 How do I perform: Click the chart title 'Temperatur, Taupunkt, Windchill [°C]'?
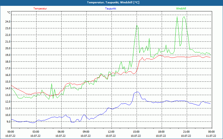tap(113, 3)
